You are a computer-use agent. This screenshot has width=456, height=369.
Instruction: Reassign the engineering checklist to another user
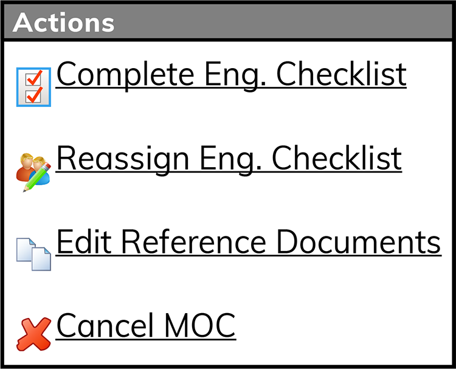[229, 159]
